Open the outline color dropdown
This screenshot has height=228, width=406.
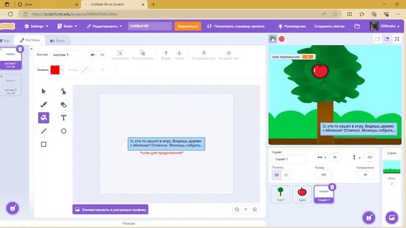(91, 70)
